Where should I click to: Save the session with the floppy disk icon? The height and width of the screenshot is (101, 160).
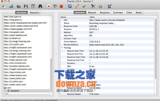[x=26, y=6]
